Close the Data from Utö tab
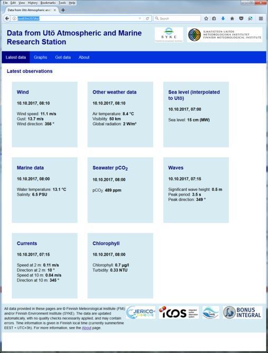This screenshot has width=268, height=353. pyautogui.click(x=54, y=10)
